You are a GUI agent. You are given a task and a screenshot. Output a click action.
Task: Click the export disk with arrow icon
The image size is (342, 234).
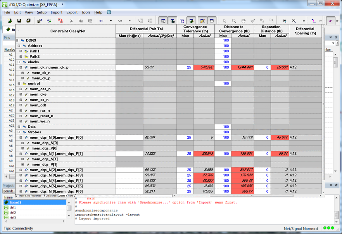(40, 21)
